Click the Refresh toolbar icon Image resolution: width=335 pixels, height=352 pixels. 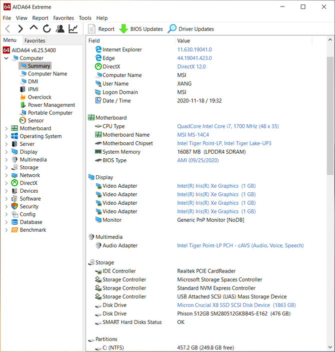pyautogui.click(x=47, y=29)
